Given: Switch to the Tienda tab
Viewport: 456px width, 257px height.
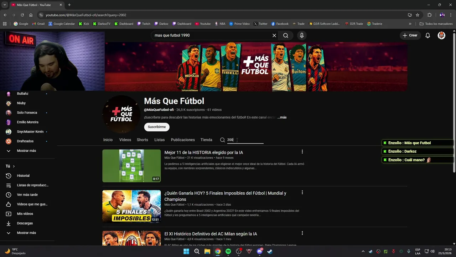Looking at the screenshot, I should [206, 140].
